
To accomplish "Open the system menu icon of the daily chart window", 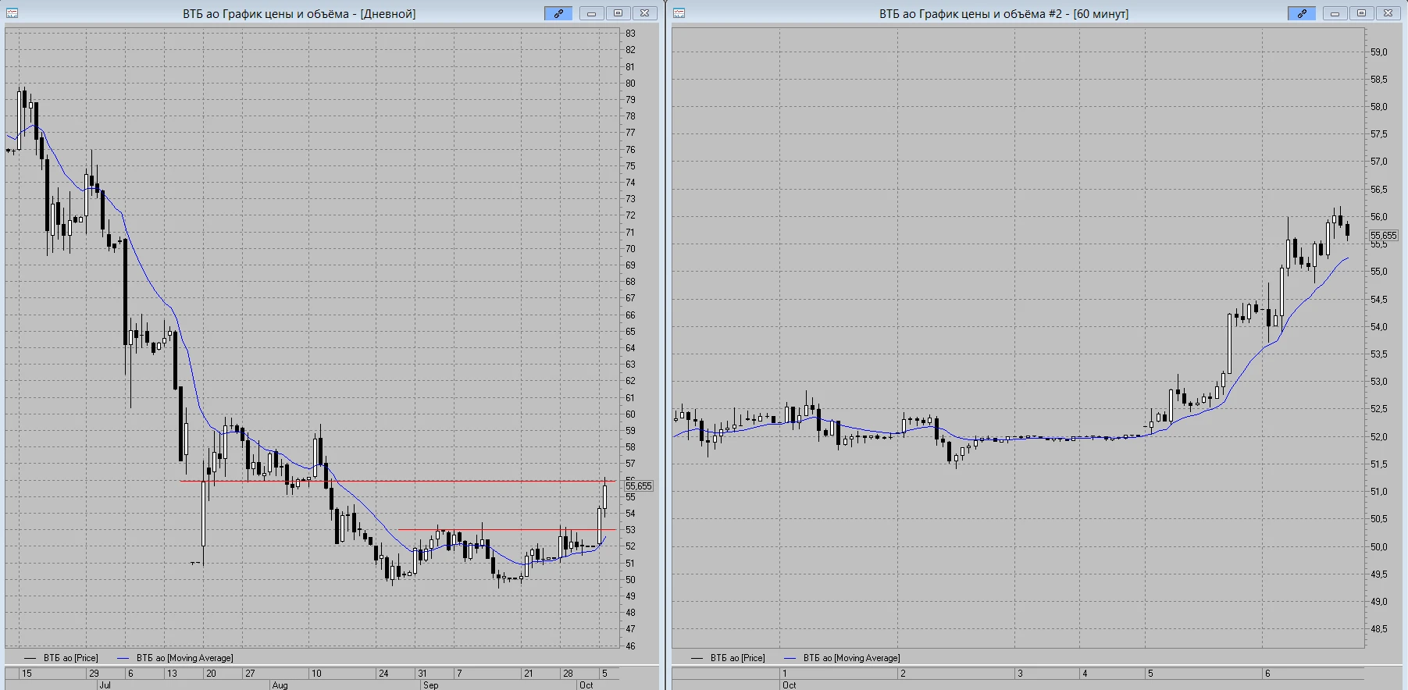I will (12, 13).
